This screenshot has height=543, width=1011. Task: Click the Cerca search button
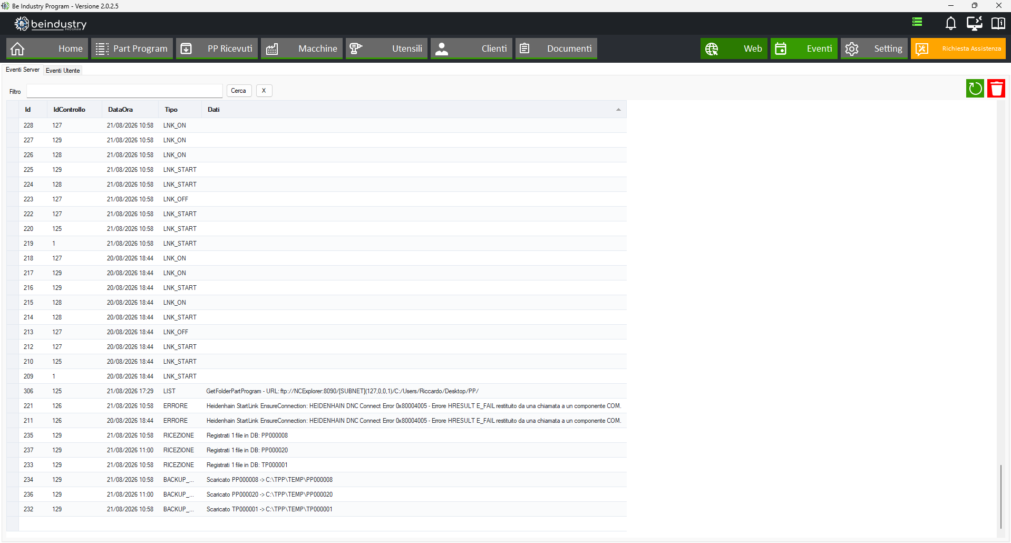238,91
